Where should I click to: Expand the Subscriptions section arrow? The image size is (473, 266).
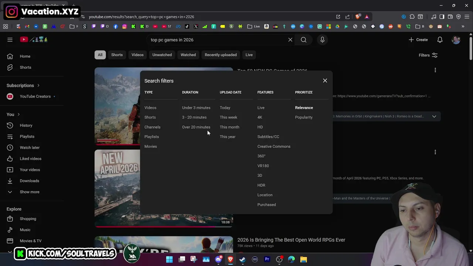(38, 85)
